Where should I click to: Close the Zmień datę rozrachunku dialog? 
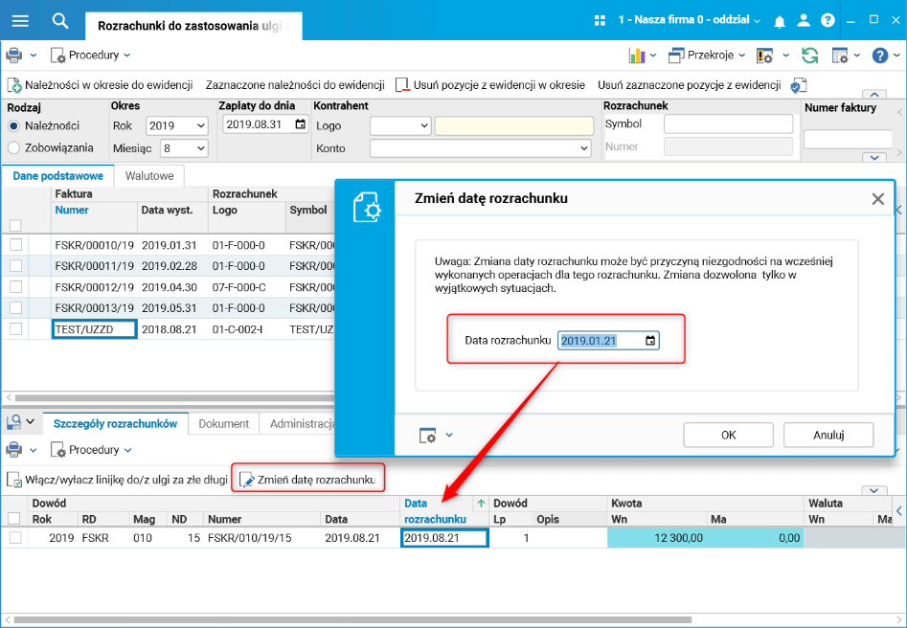(x=877, y=199)
